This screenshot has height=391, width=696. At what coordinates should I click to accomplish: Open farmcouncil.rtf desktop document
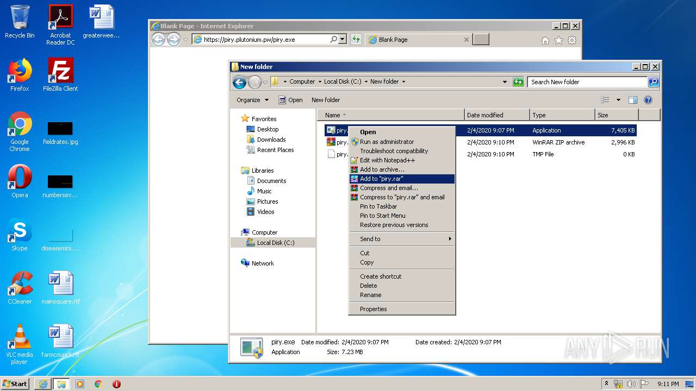[x=60, y=341]
